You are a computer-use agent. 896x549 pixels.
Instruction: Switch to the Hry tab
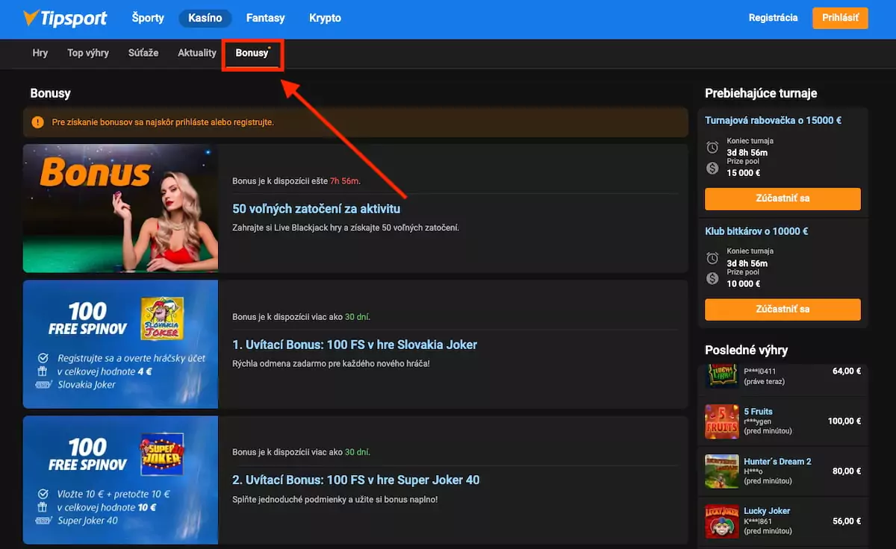[40, 53]
